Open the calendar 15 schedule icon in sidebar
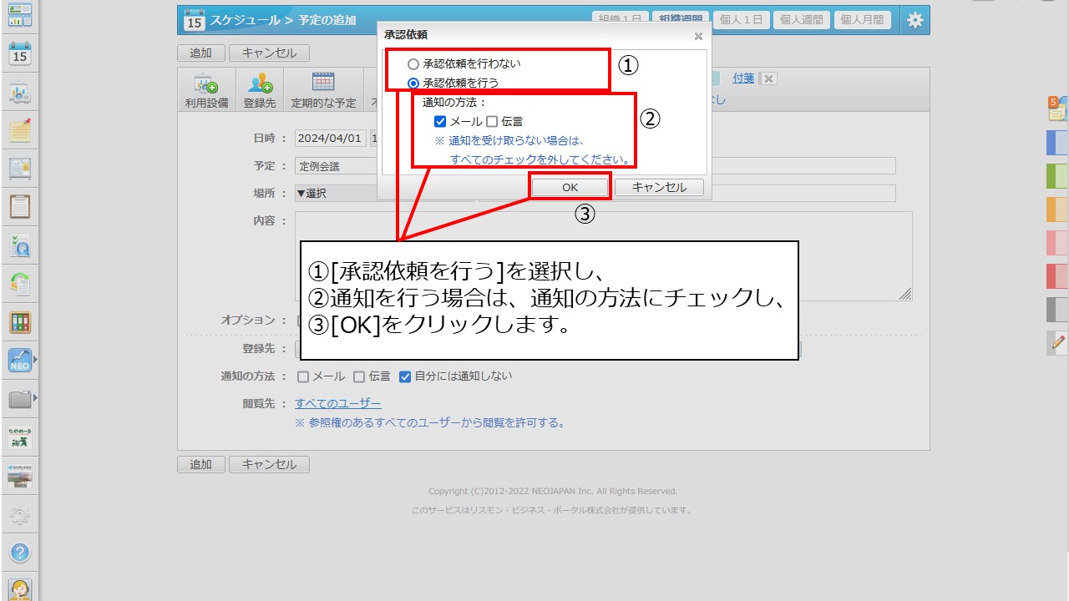The image size is (1069, 601). point(19,53)
